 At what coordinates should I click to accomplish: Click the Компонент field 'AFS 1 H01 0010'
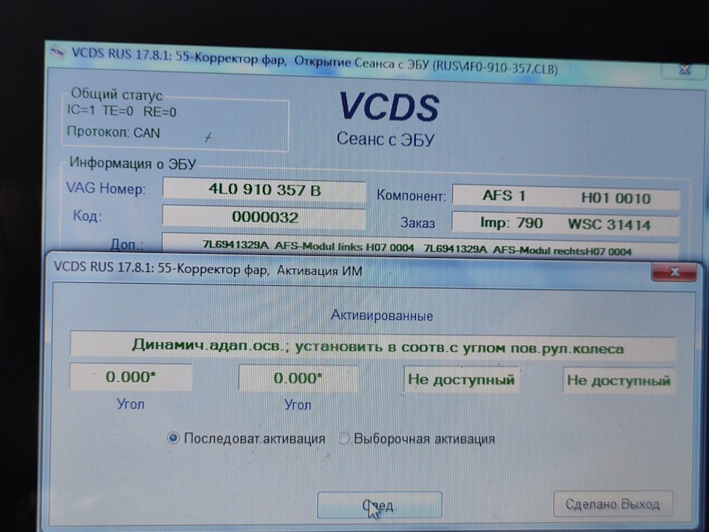pyautogui.click(x=566, y=197)
